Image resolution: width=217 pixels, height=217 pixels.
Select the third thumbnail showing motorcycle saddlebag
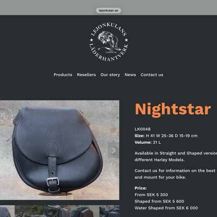[57, 211]
